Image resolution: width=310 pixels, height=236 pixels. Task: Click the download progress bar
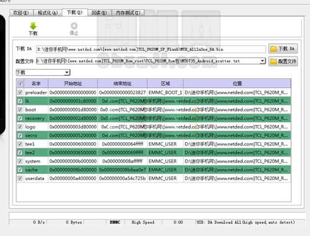click(157, 216)
